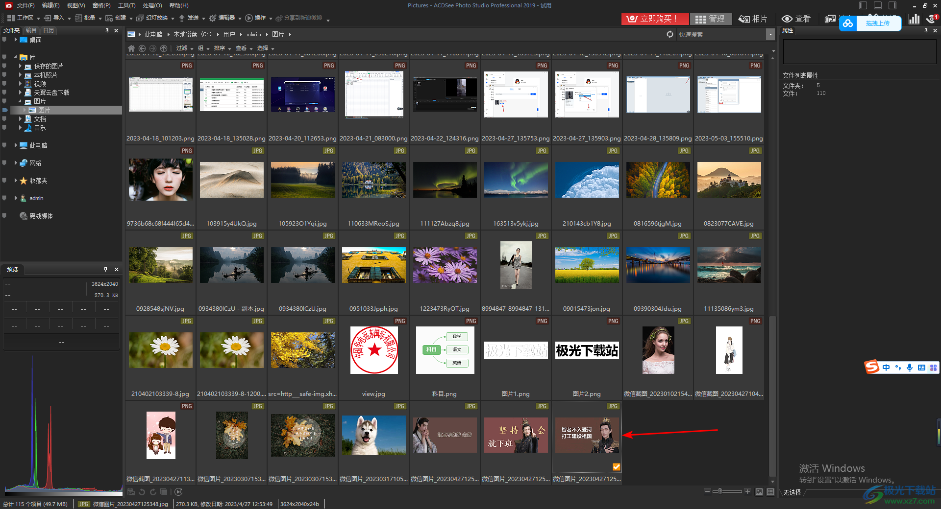The height and width of the screenshot is (509, 941).
Task: Click the Sogou microphone voice input icon
Action: (x=910, y=368)
